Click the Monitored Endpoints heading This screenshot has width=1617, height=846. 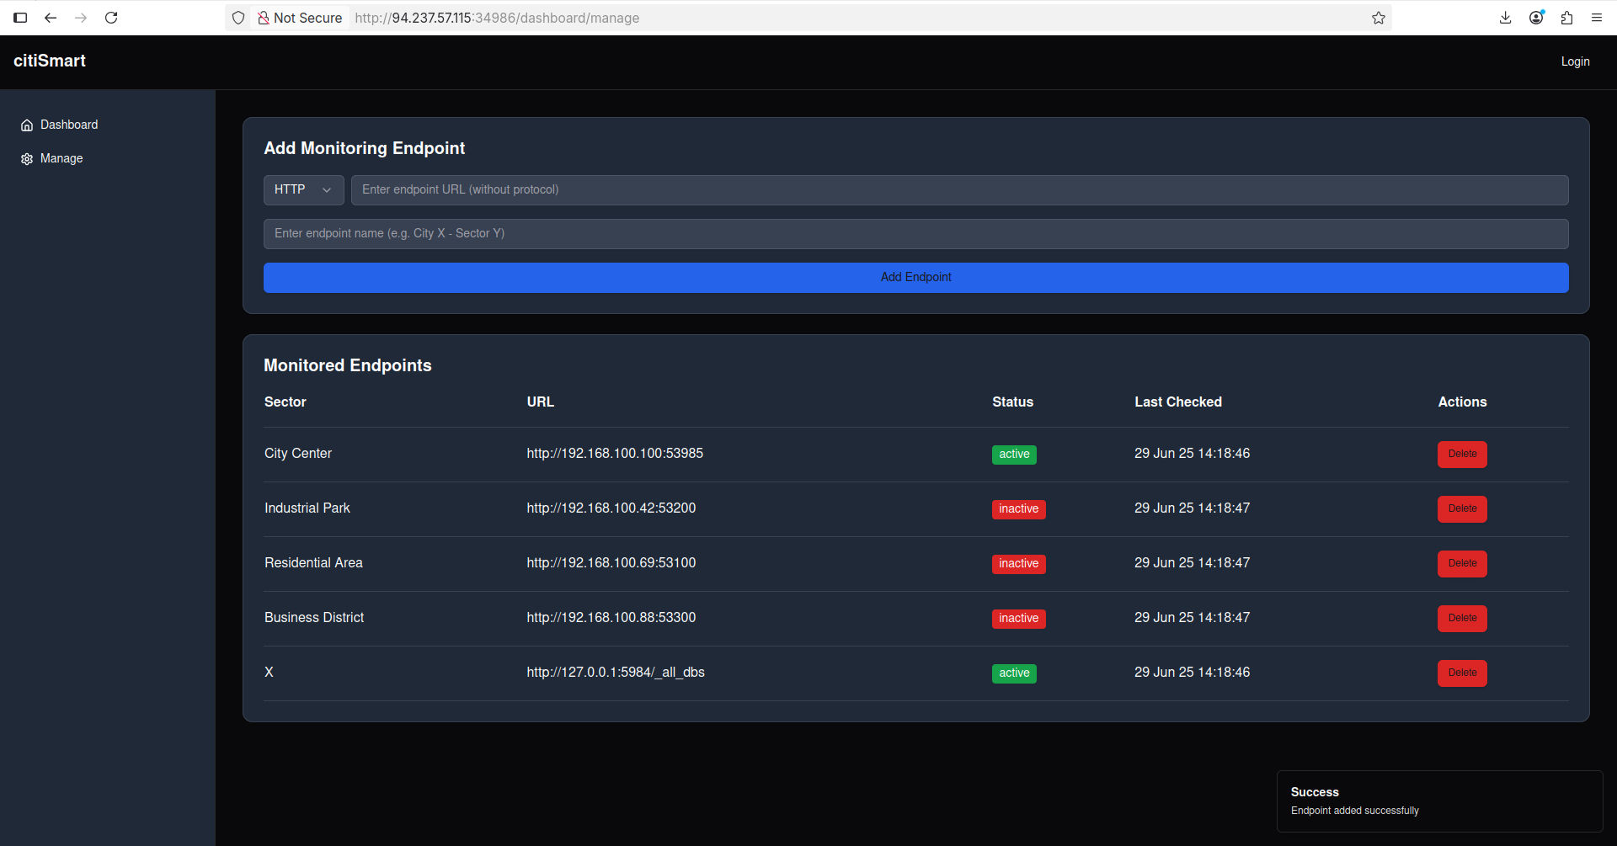[x=348, y=365]
